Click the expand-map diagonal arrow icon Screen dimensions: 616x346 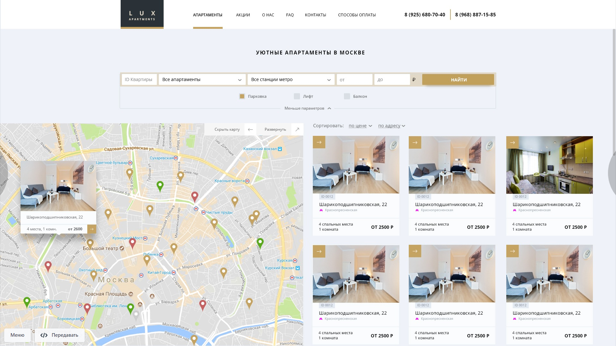(297, 129)
